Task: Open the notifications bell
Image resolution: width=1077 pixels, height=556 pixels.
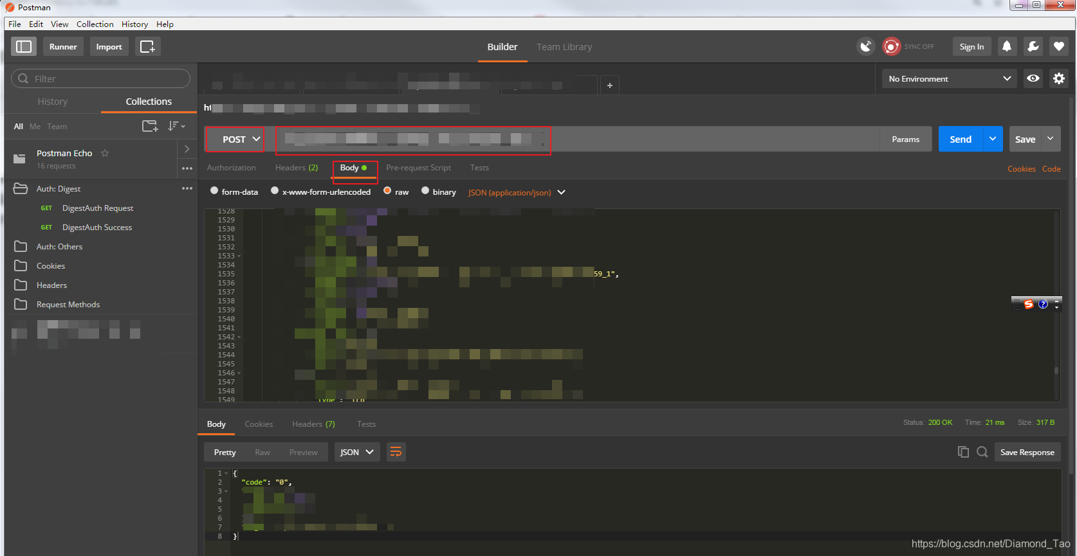Action: tap(1007, 46)
